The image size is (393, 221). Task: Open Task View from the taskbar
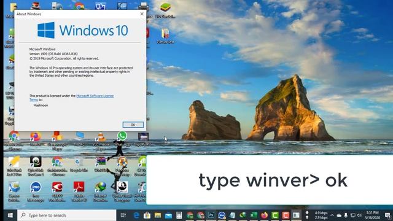(x=123, y=215)
